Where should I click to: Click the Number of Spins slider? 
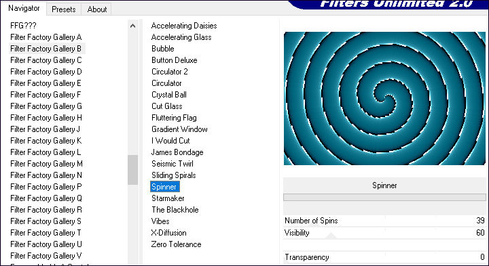click(384, 221)
